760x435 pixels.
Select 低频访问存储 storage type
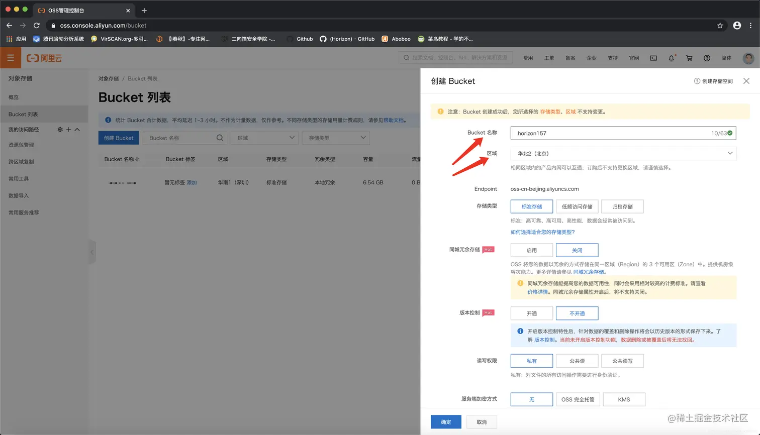tap(577, 206)
